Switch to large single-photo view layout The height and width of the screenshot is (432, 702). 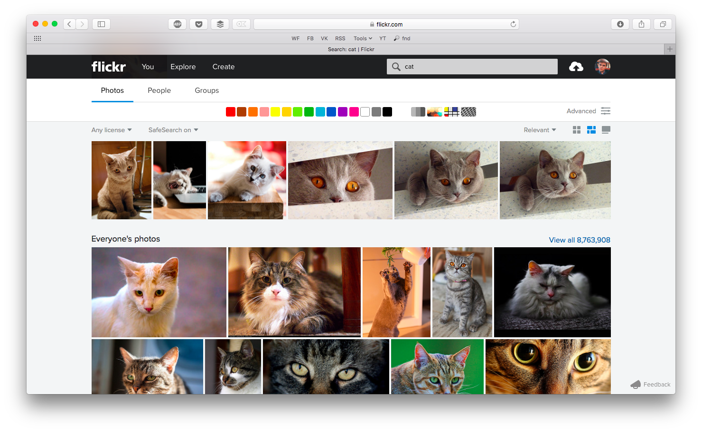606,130
